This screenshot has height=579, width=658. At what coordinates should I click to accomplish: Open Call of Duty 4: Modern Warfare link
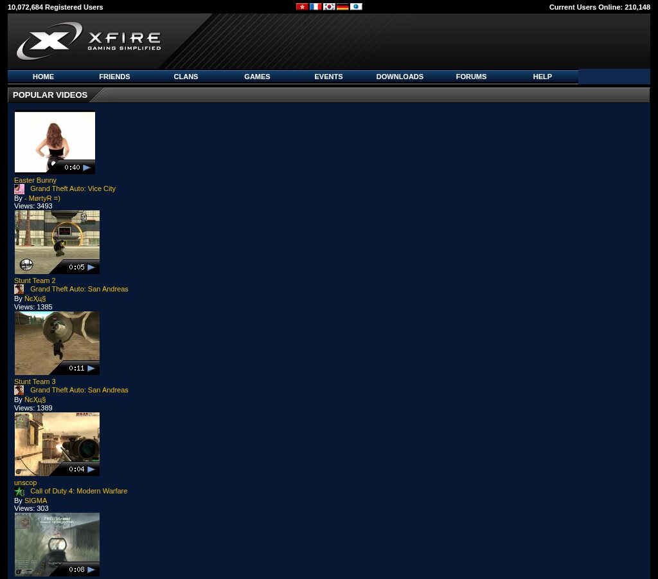[79, 491]
